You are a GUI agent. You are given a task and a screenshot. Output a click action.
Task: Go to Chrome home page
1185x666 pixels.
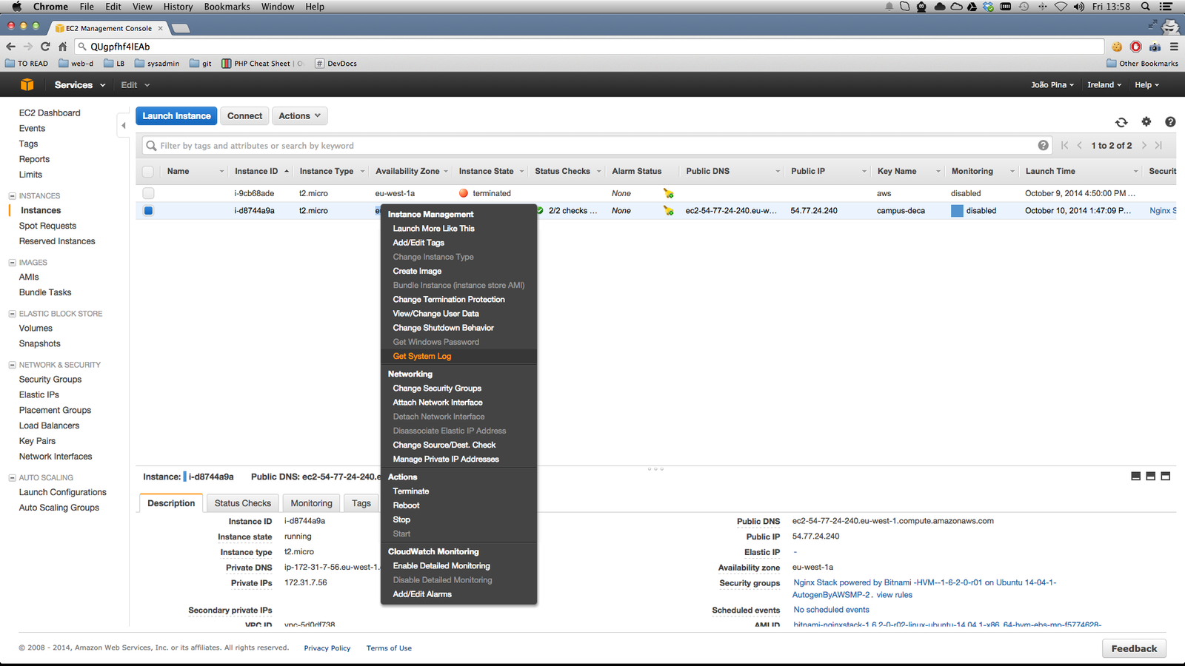click(62, 47)
